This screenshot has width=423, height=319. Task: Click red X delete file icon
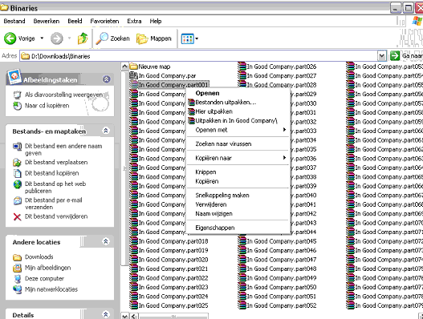(17, 216)
